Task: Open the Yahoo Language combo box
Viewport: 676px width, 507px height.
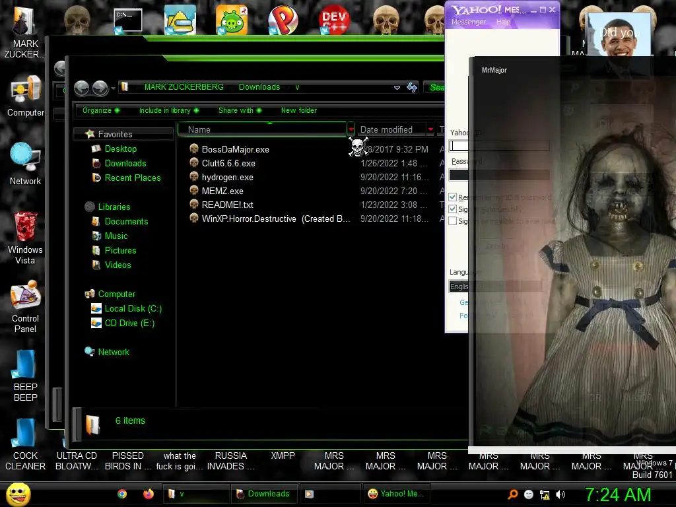Action: (496, 287)
